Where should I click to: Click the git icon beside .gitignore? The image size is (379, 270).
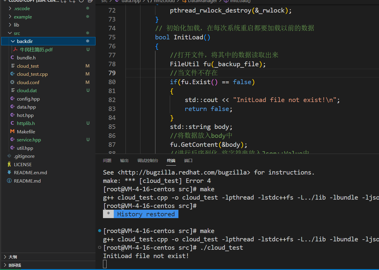(9, 156)
